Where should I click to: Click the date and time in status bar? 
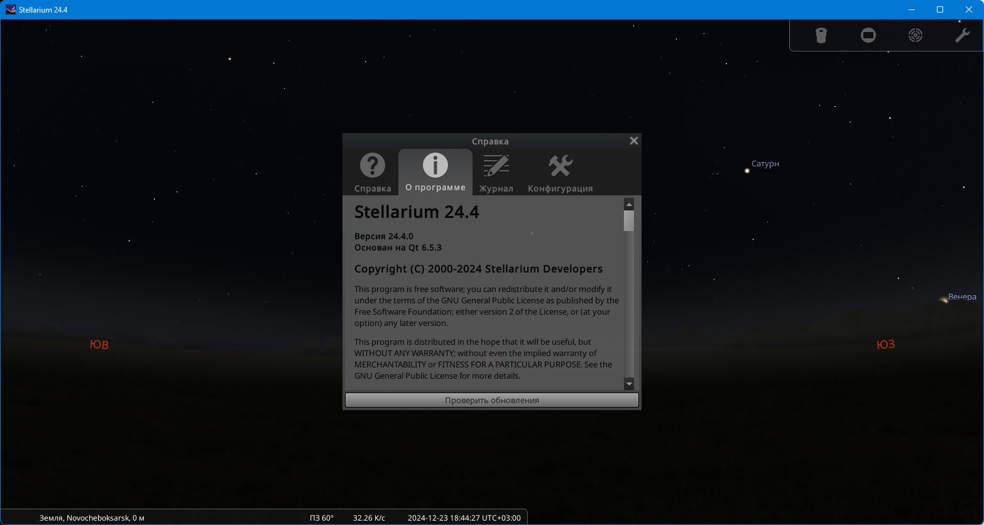click(x=464, y=518)
